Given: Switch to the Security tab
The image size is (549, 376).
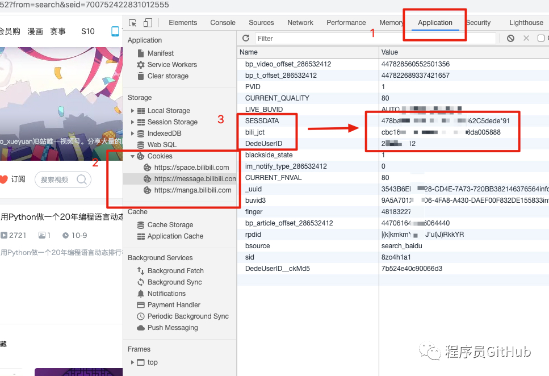Looking at the screenshot, I should click(478, 23).
